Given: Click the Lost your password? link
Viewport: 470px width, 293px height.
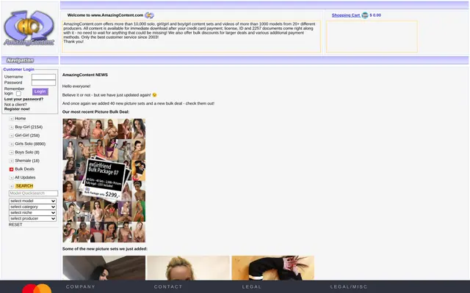Looking at the screenshot, I should tap(23, 99).
